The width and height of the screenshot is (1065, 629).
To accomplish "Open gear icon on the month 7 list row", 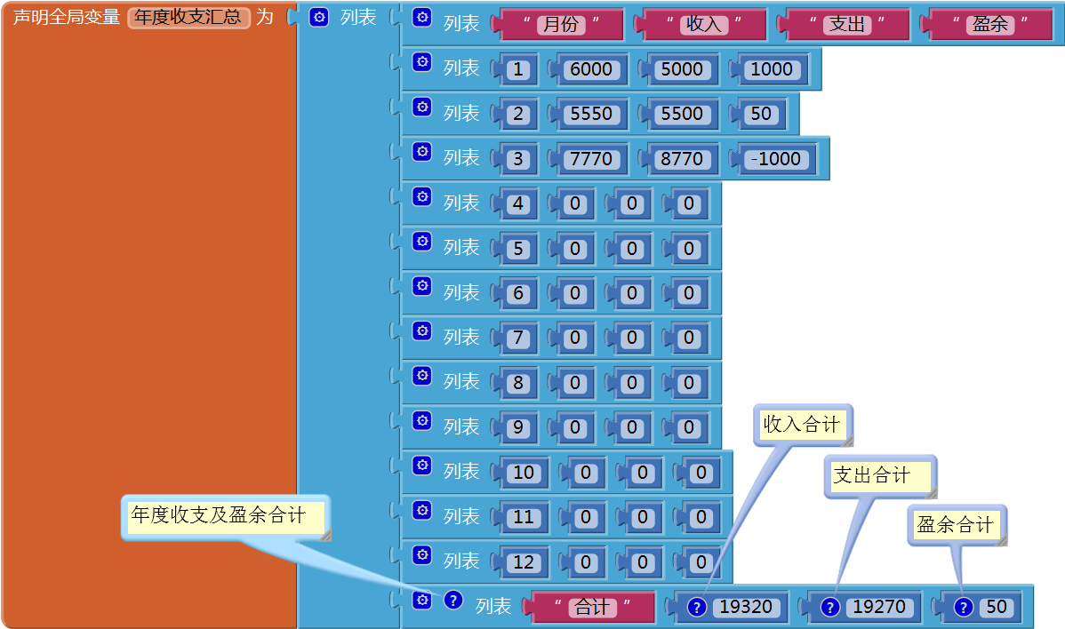I will [422, 330].
